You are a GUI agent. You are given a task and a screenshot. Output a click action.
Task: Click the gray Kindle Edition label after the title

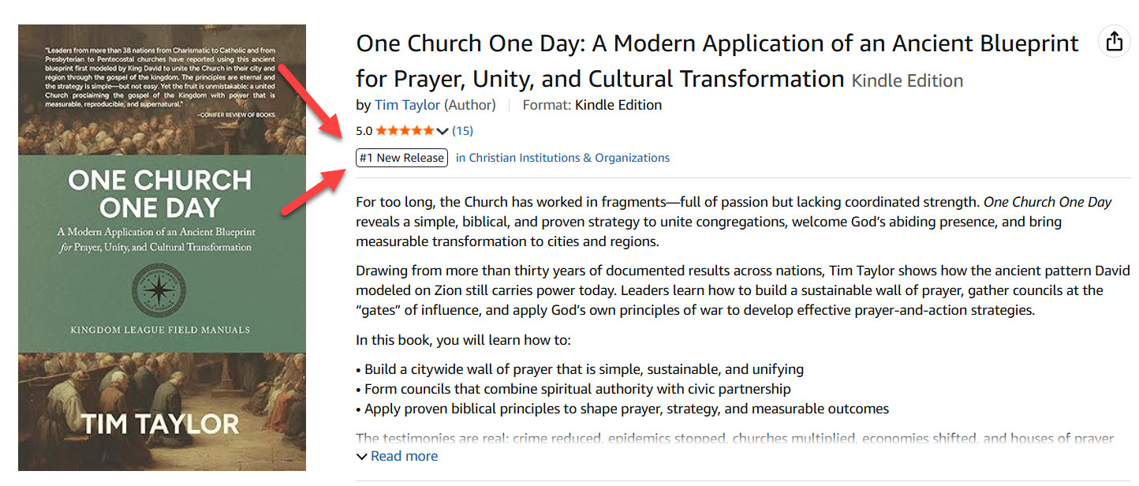(x=907, y=80)
